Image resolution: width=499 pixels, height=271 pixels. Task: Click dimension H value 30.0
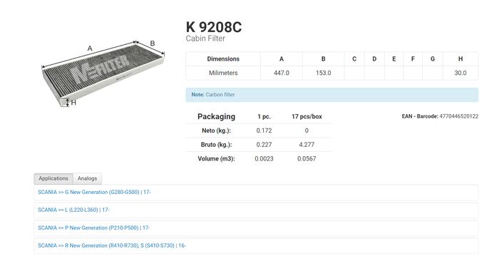(461, 73)
